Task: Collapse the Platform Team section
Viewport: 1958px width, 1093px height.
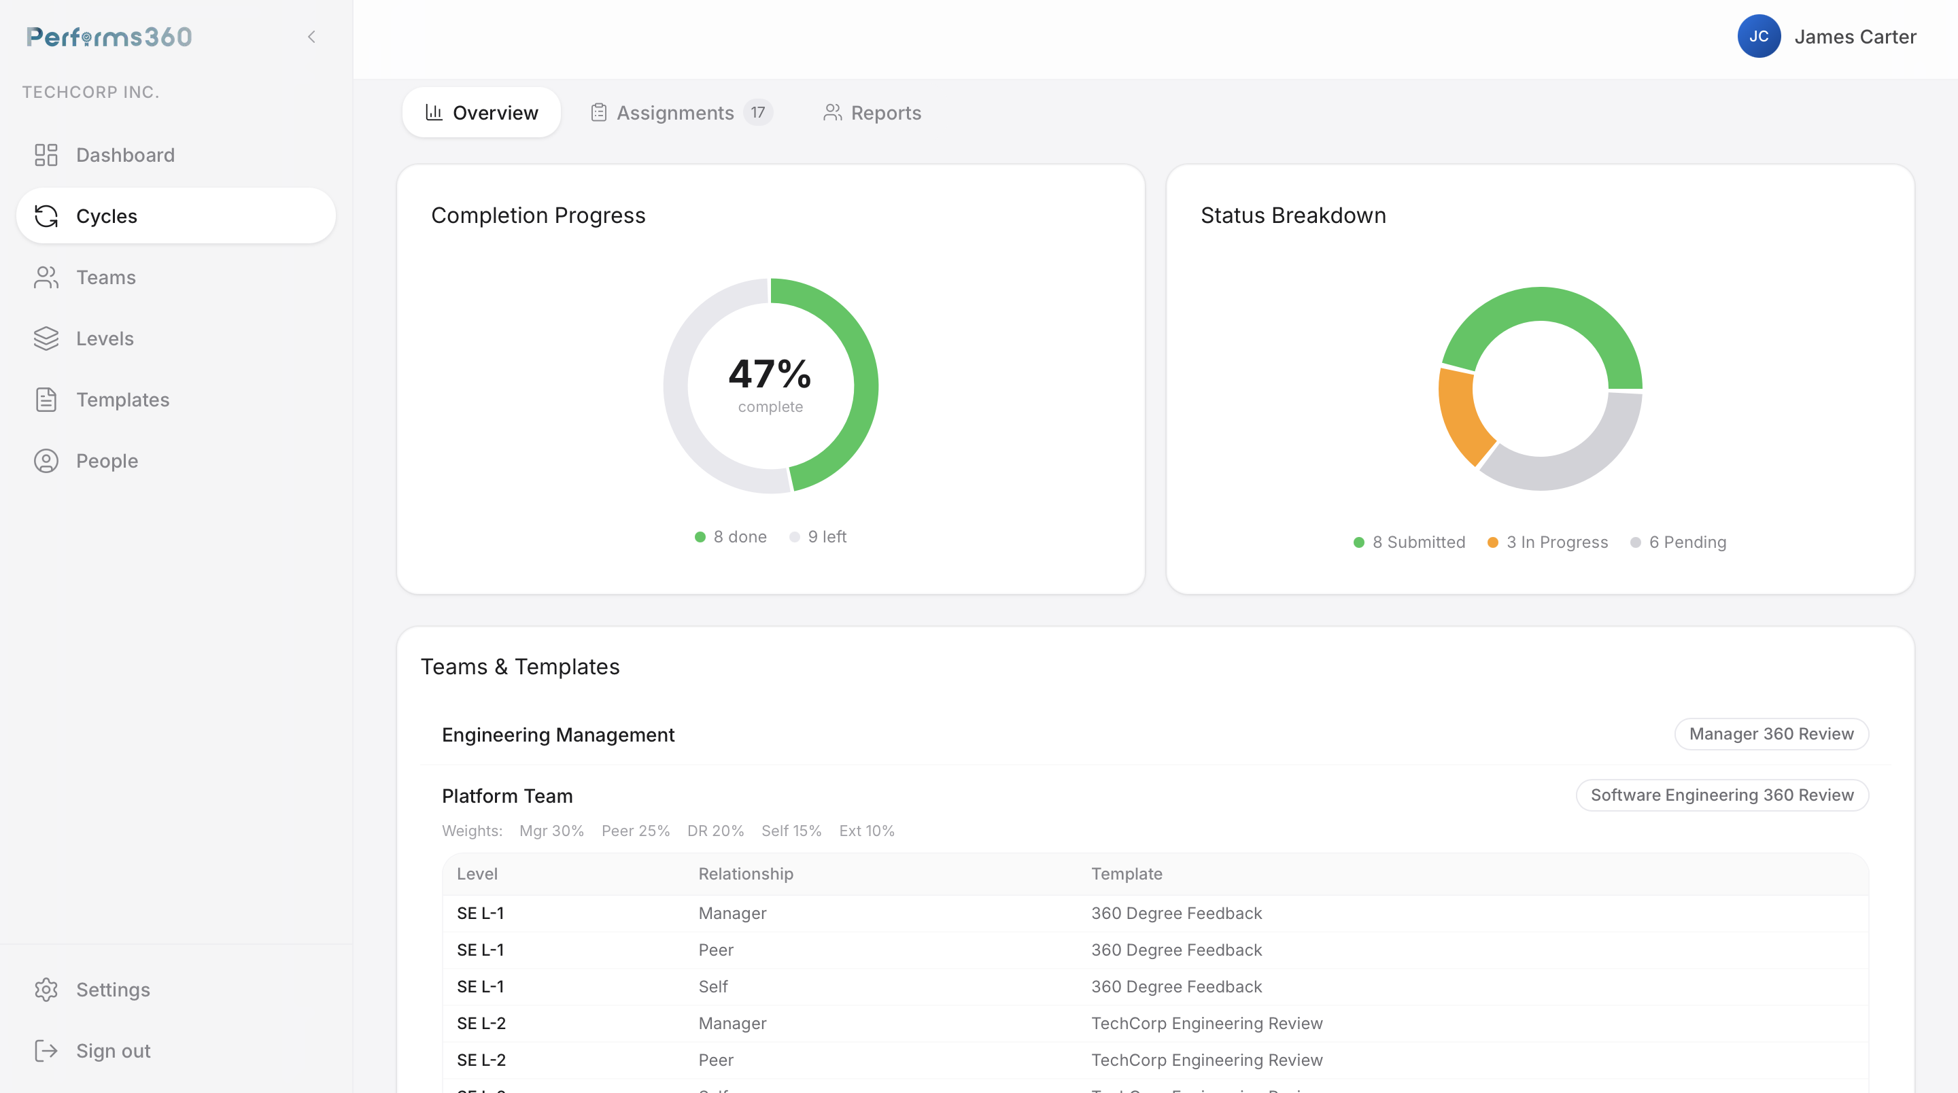Action: click(507, 796)
